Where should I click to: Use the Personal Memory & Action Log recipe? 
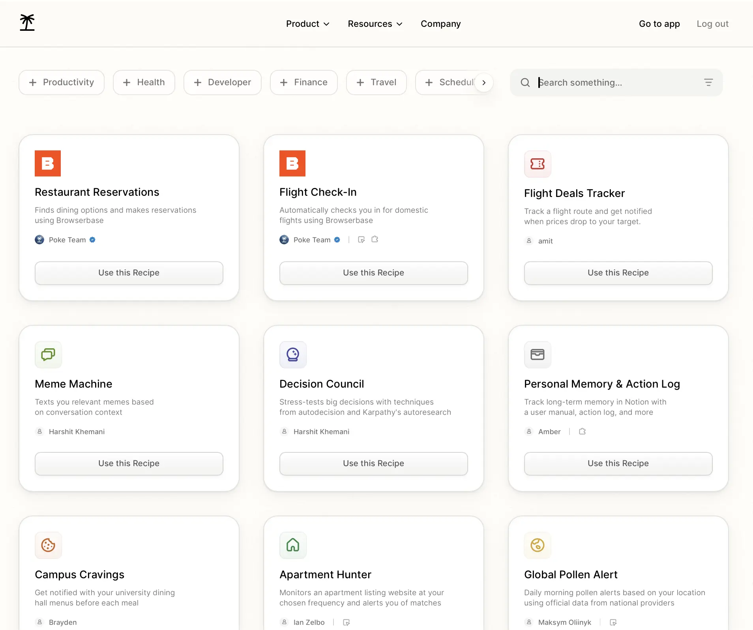coord(618,463)
